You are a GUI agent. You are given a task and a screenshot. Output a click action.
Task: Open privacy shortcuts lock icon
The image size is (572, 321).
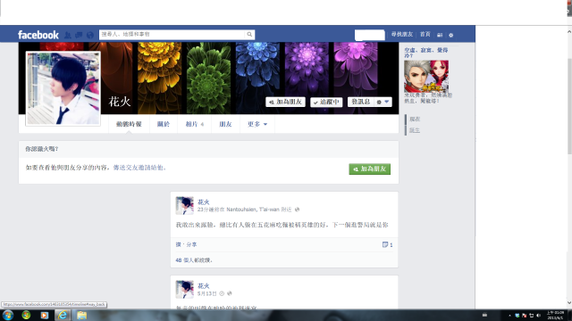tap(440, 35)
